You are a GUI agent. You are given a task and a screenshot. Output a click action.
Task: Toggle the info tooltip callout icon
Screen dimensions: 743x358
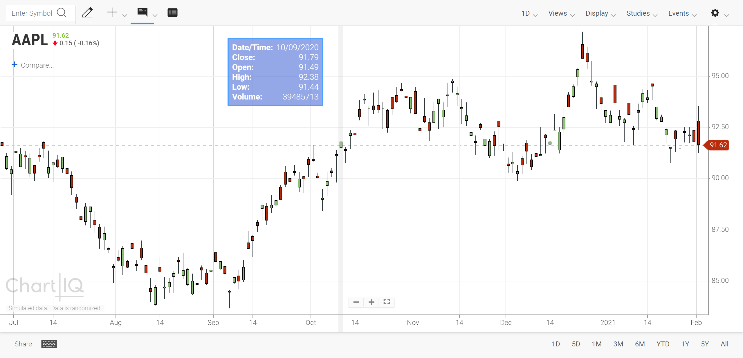coord(143,12)
